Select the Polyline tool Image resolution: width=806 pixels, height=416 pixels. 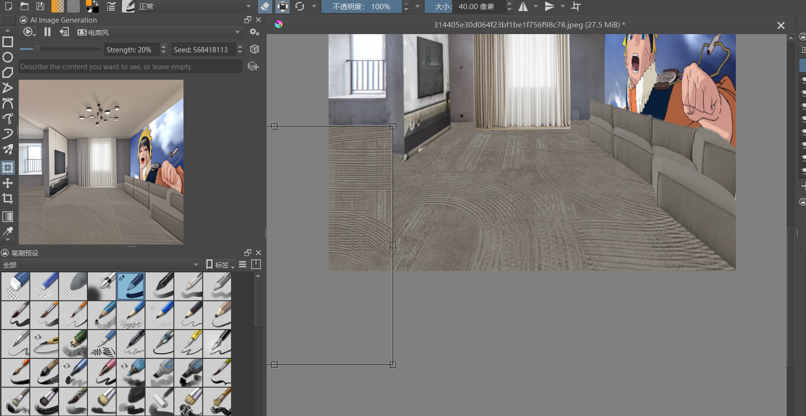[8, 88]
